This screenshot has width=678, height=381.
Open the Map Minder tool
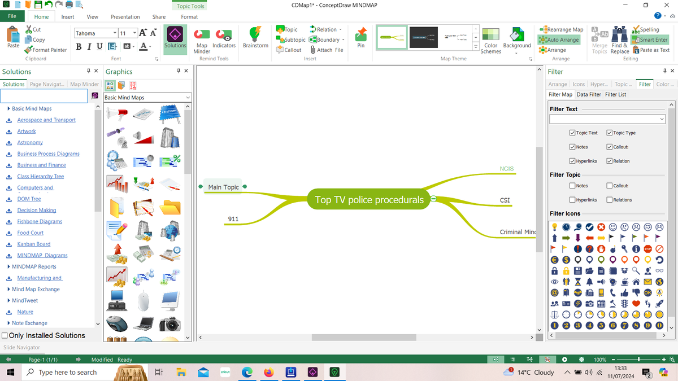[202, 40]
